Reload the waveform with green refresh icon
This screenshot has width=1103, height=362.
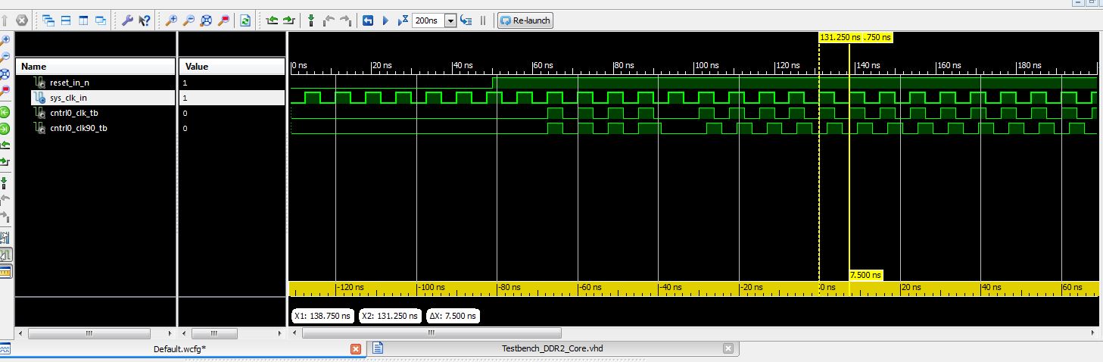click(245, 20)
